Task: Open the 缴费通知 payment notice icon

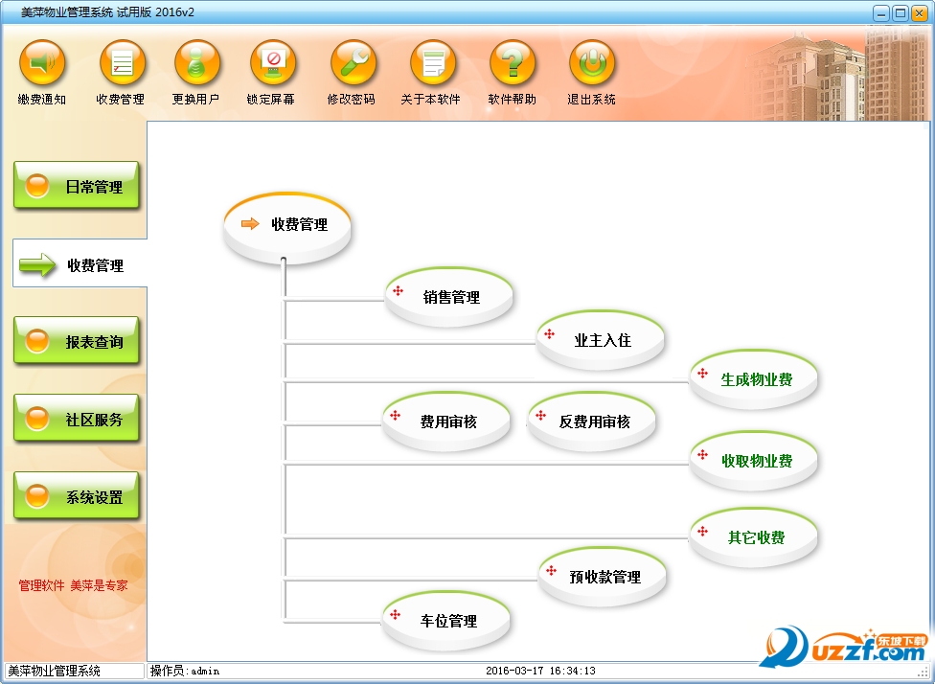Action: pos(42,63)
